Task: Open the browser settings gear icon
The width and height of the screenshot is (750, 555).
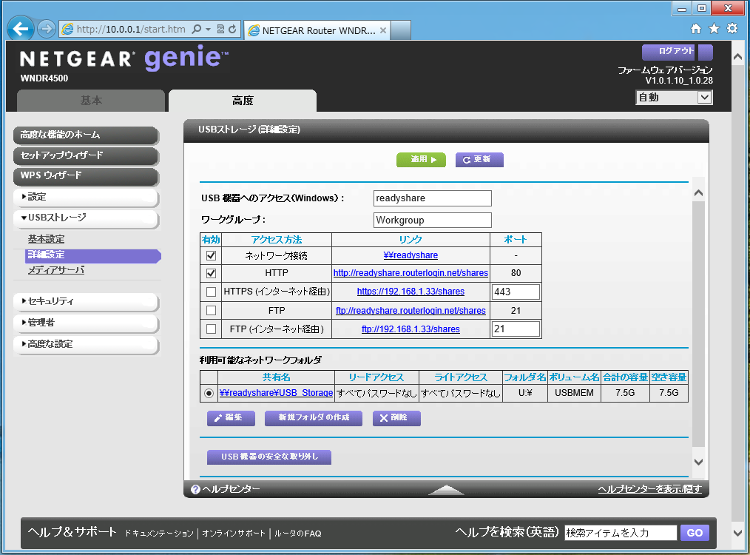Action: pos(732,29)
